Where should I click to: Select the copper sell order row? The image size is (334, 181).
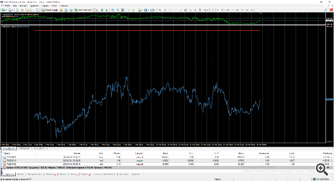(x=167, y=160)
